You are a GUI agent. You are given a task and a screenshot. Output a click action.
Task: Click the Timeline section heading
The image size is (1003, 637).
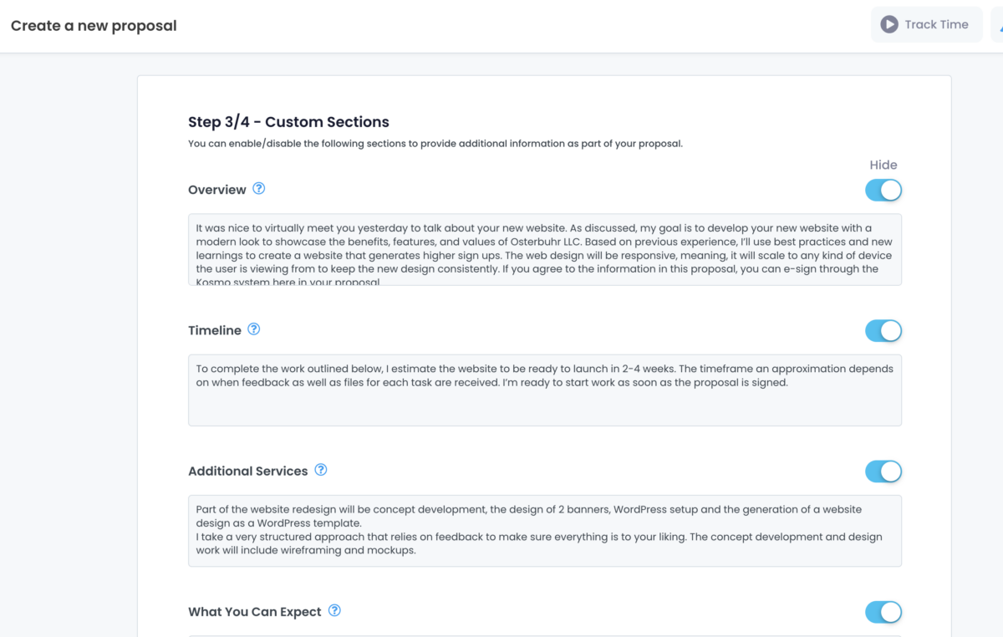(x=215, y=330)
